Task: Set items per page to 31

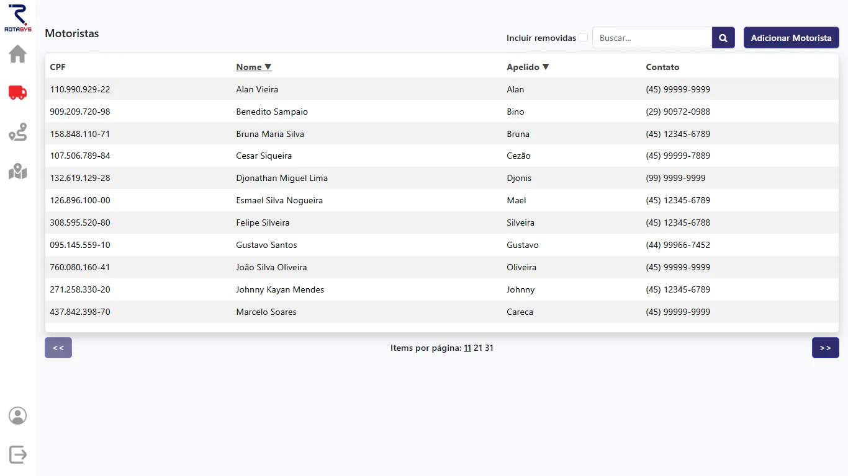Action: (x=489, y=348)
